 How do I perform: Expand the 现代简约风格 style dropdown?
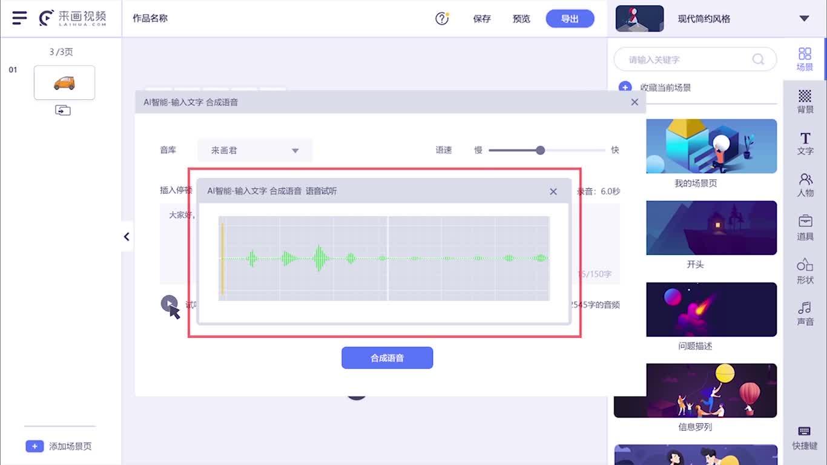(x=804, y=19)
